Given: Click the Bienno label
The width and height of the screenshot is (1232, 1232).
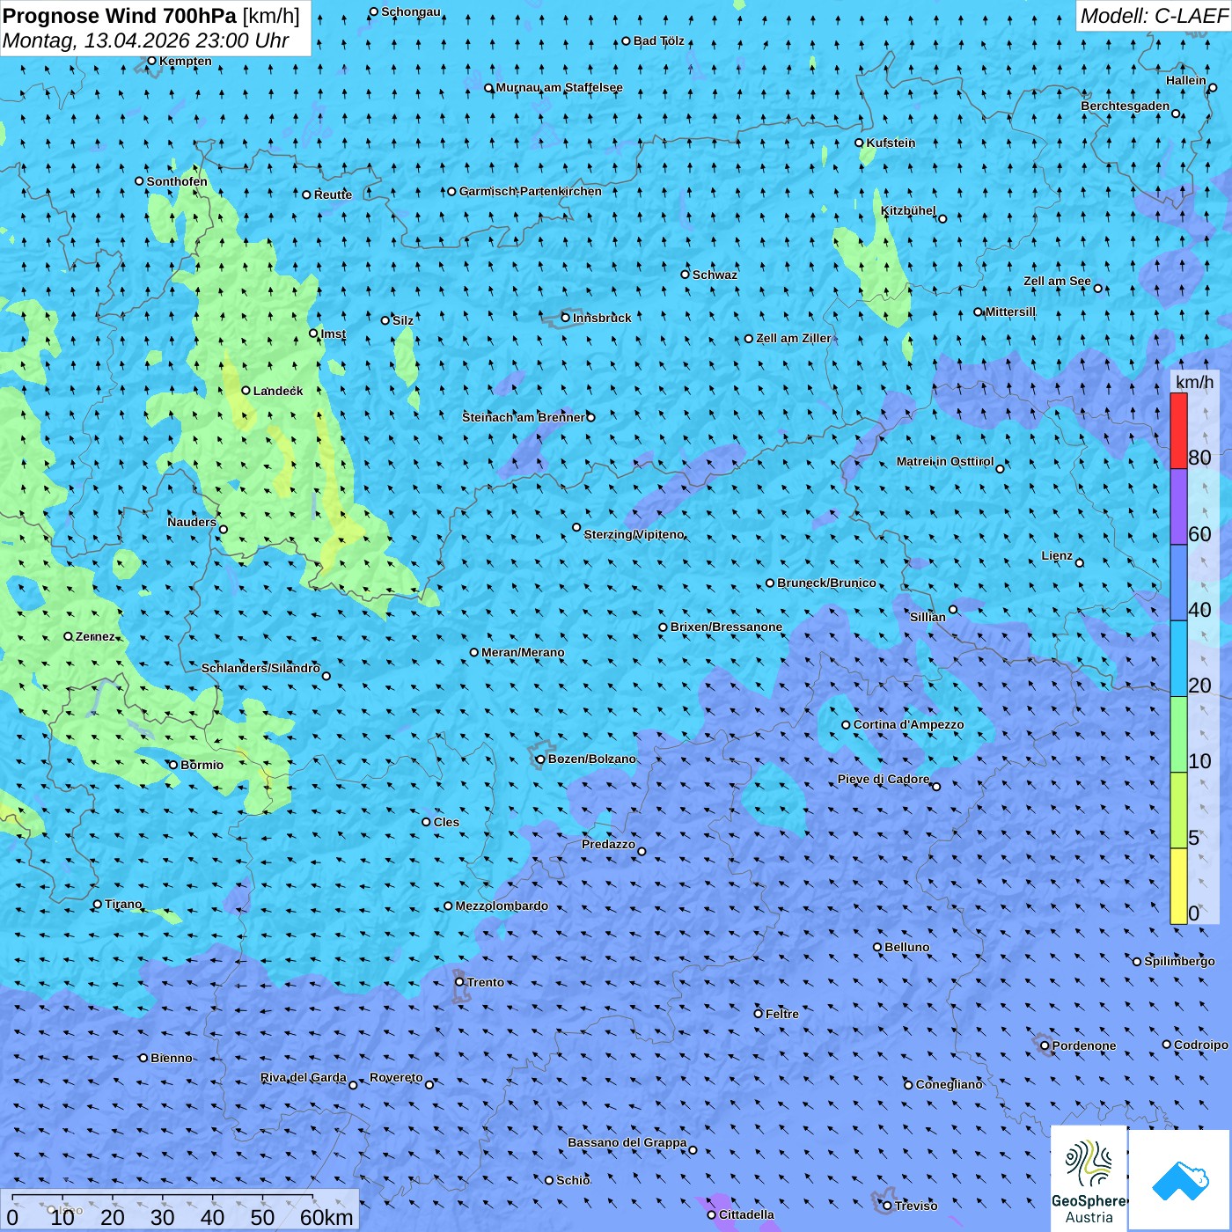Looking at the screenshot, I should (x=171, y=1058).
